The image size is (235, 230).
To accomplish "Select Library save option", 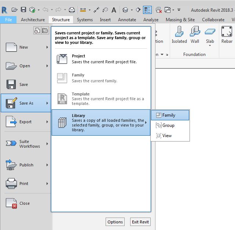I will coord(101,122).
